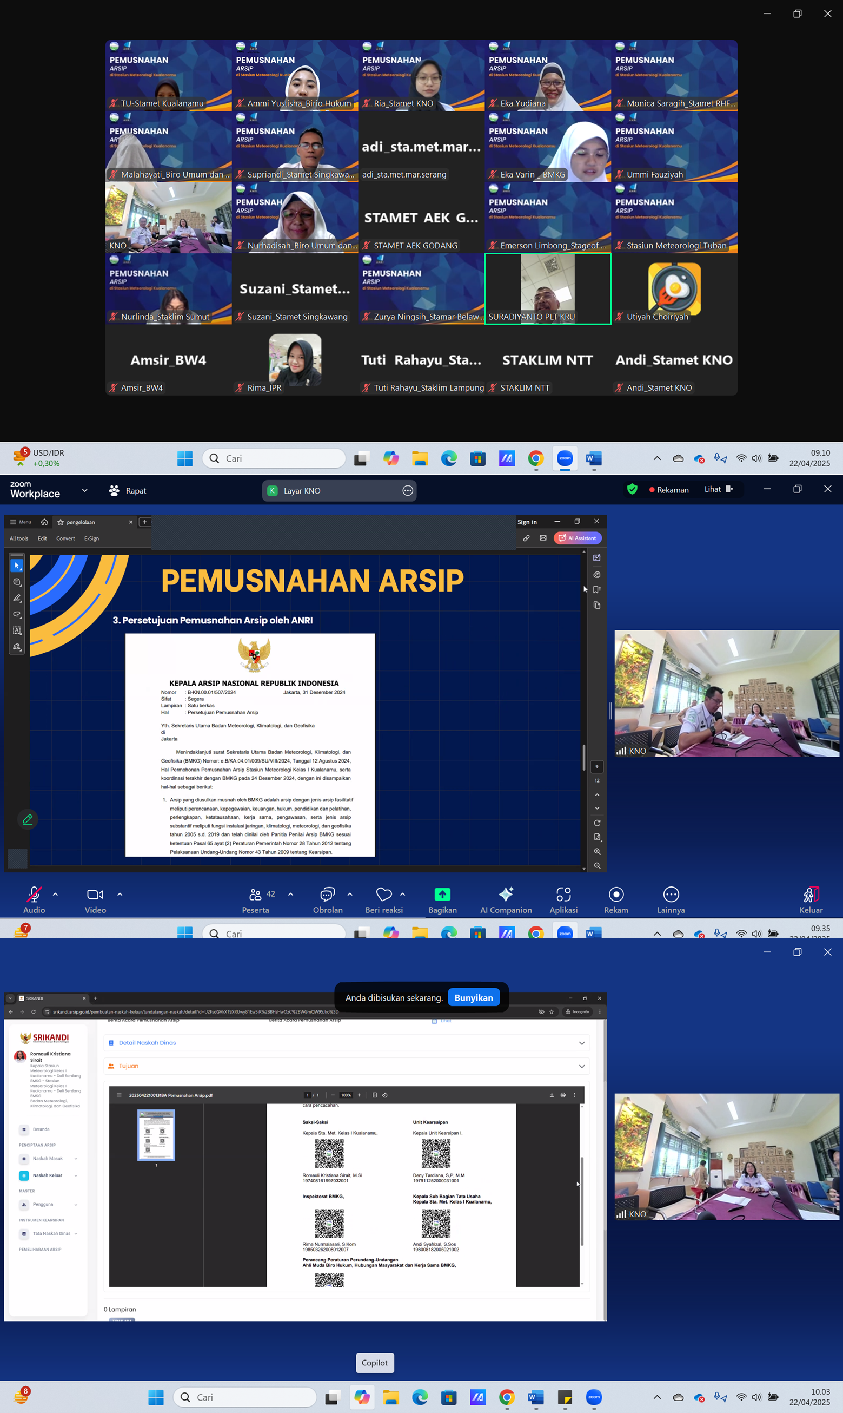Click AI Assistant button in Acrobat
The width and height of the screenshot is (843, 1413).
(x=578, y=538)
